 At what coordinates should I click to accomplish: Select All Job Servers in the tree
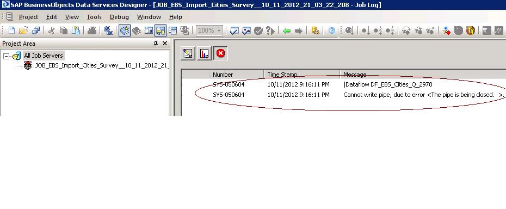44,56
